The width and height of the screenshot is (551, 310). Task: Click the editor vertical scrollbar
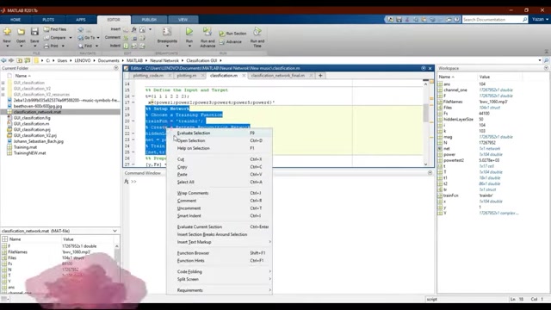pos(425,124)
